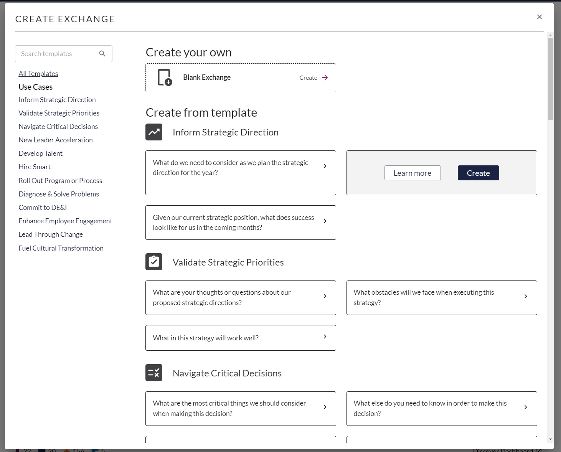Select Hire Smart use case

35,167
